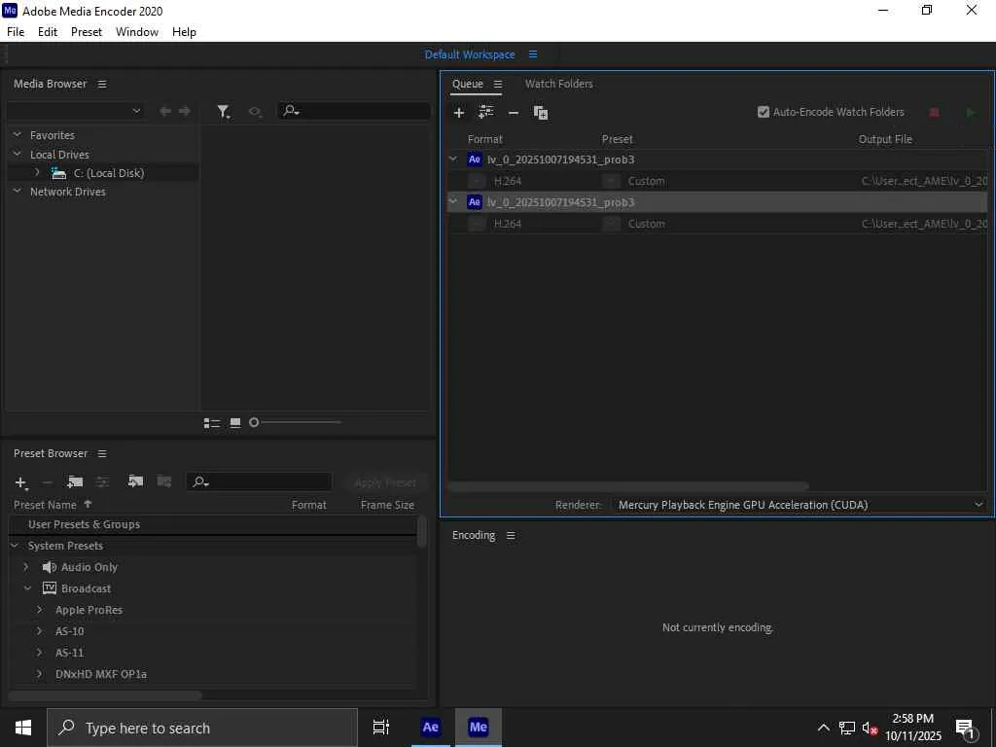This screenshot has width=996, height=747.
Task: Open the Edit menu
Action: click(x=48, y=32)
